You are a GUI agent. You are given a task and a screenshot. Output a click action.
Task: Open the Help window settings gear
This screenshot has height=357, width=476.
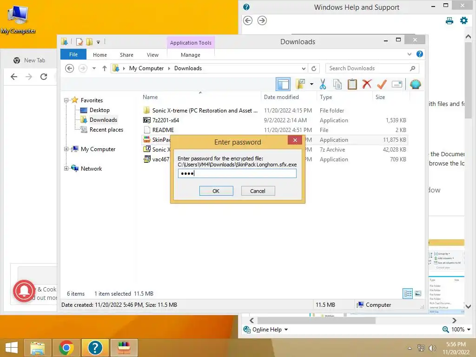[464, 20]
